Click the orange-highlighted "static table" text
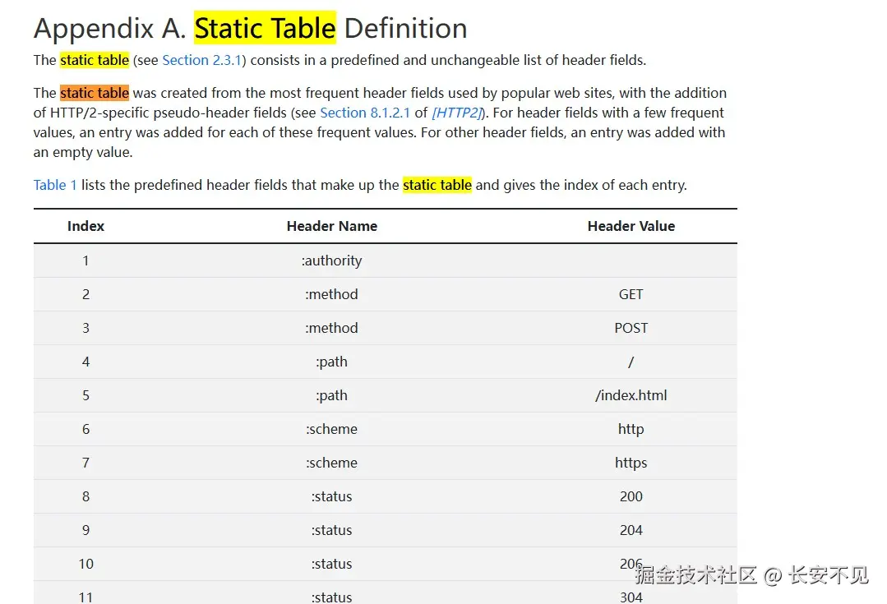Viewport: 887px width, 604px height. point(95,93)
